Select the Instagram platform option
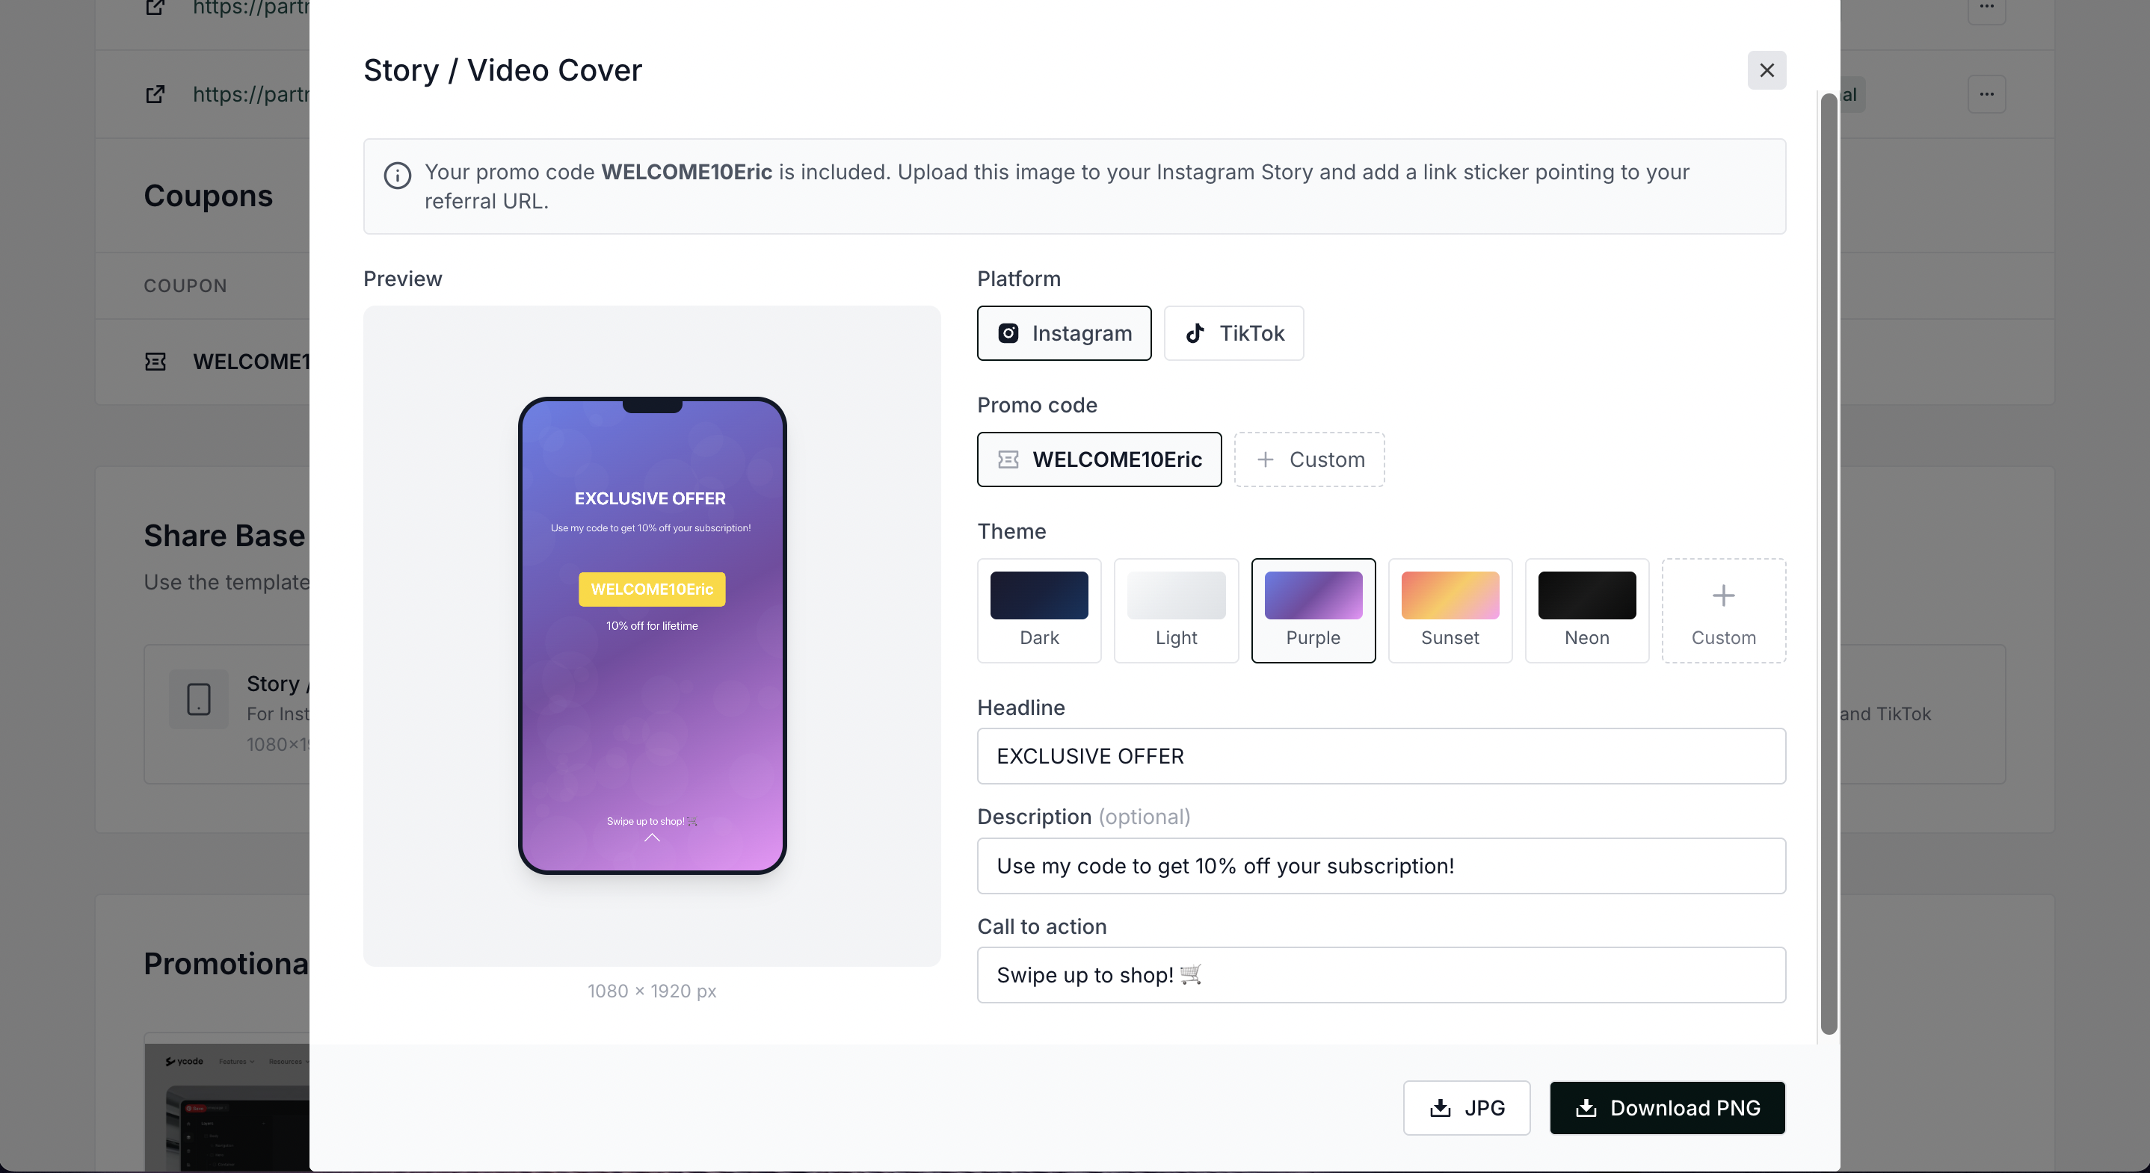The height and width of the screenshot is (1173, 2150). pyautogui.click(x=1063, y=333)
